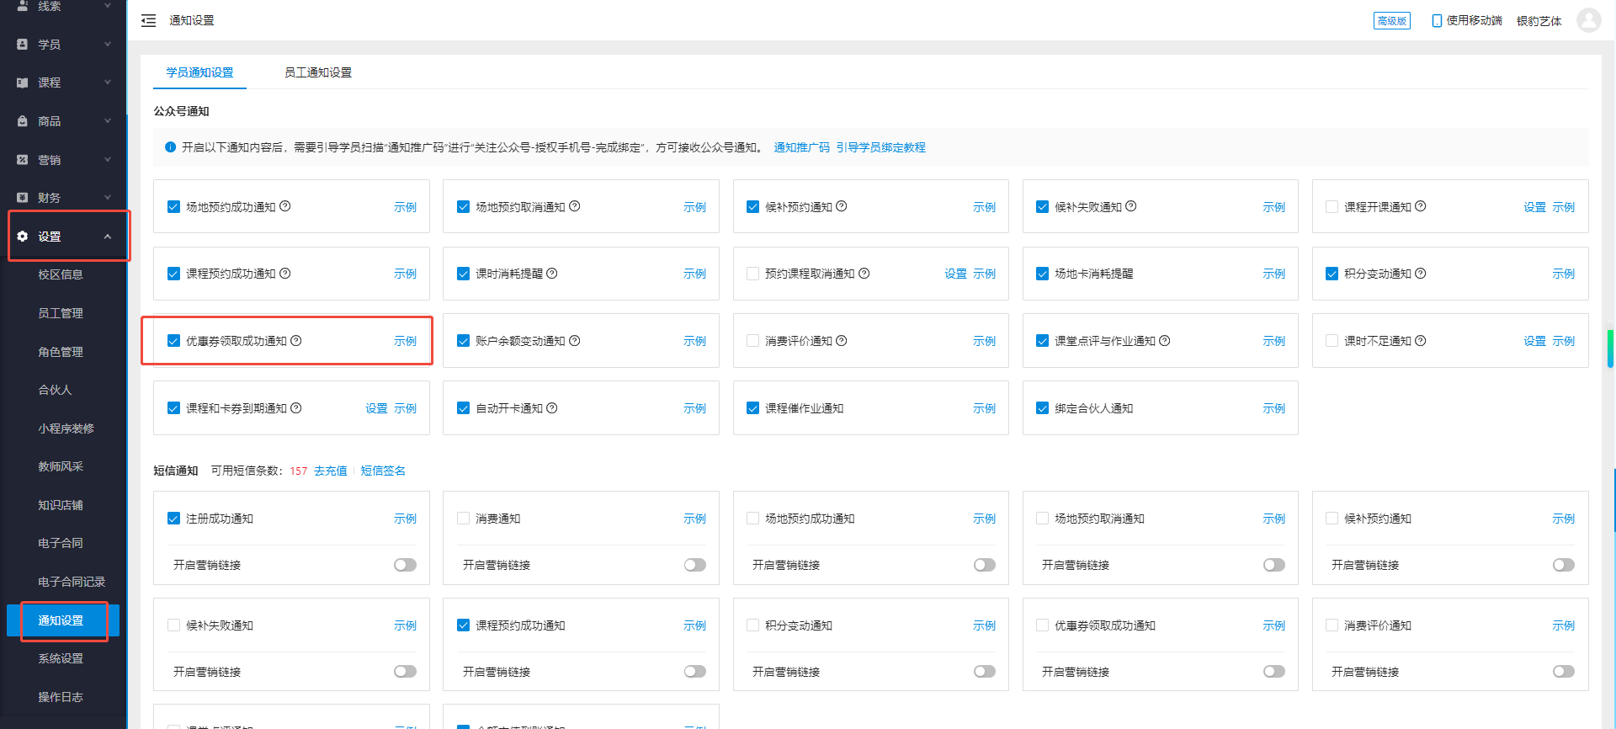Screen dimensions: 1616x729
Task: Expand the 营销 sidebar menu arrow
Action: [x=108, y=159]
